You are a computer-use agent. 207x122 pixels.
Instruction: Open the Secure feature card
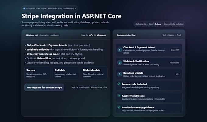37,73
